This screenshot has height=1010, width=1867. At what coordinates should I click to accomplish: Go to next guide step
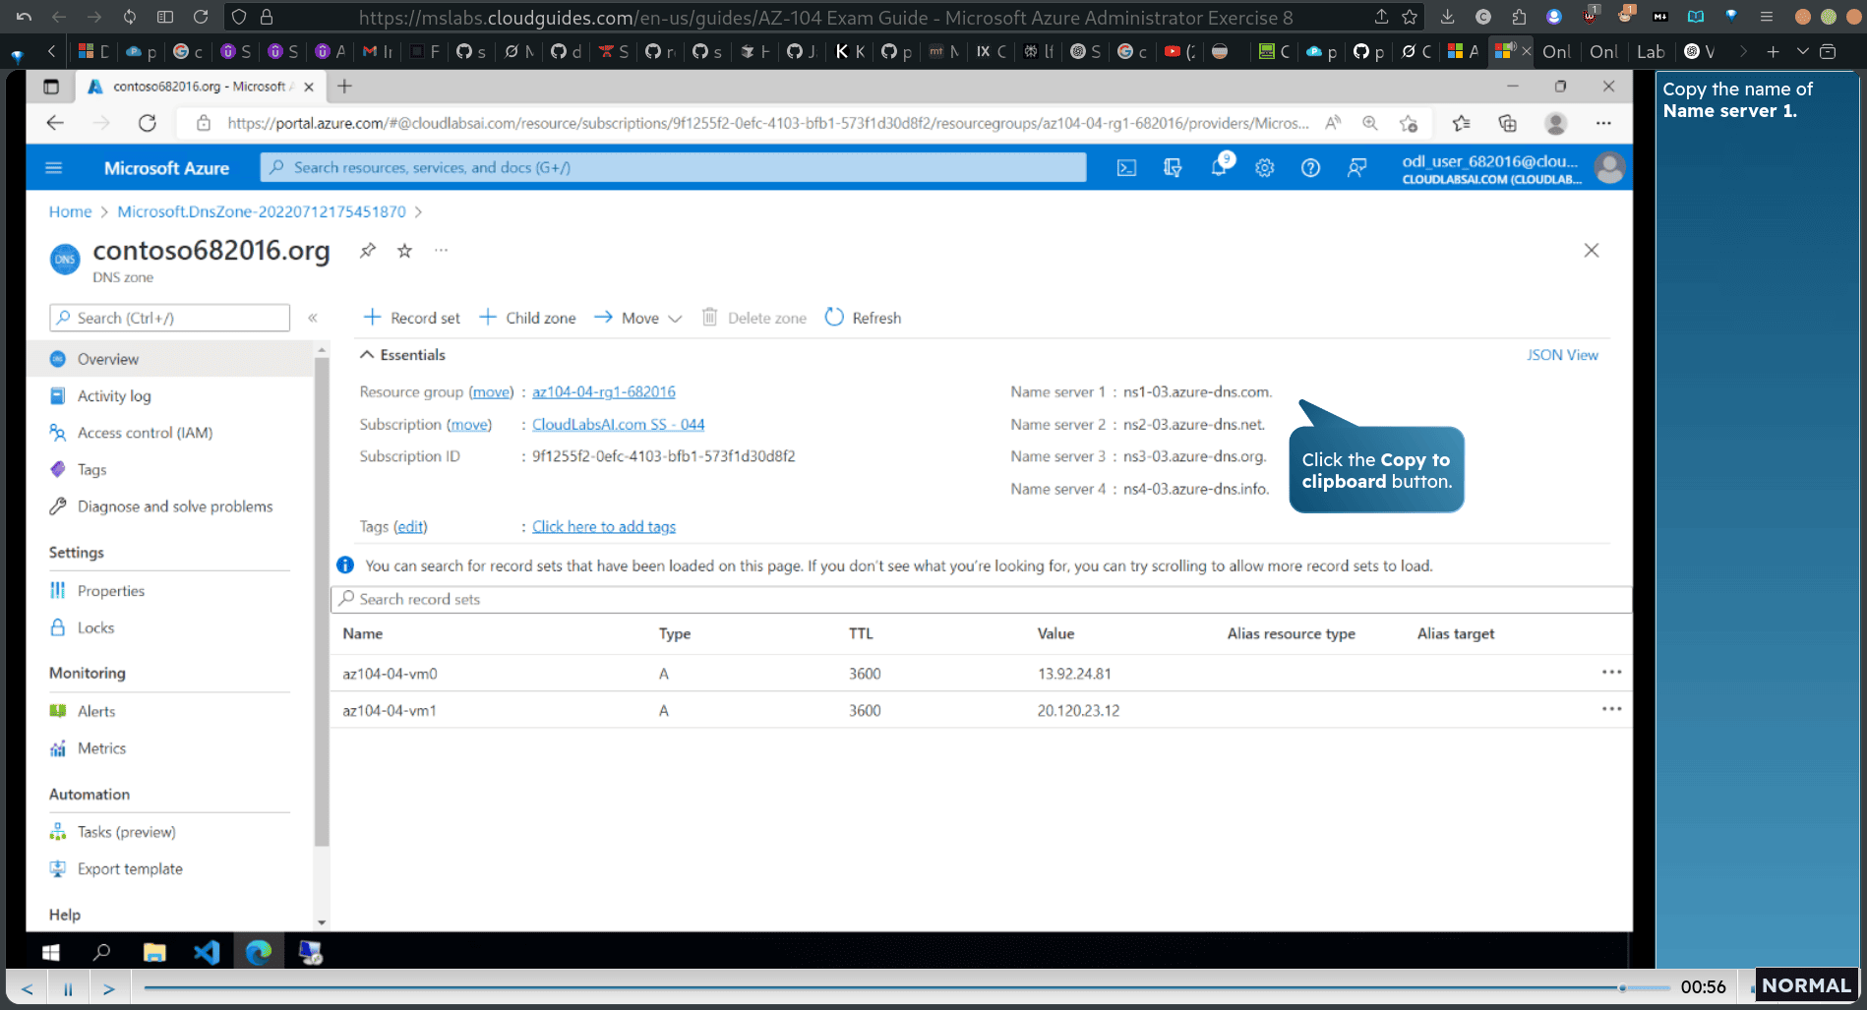[109, 988]
